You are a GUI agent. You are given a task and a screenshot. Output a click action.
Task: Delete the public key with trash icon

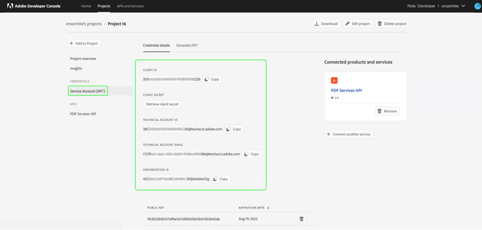[x=301, y=219]
